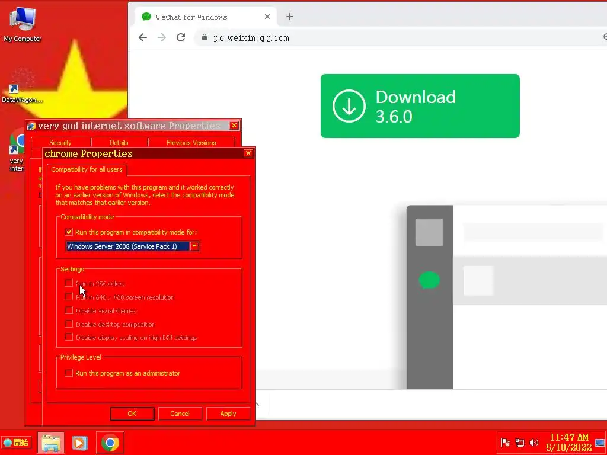Click the gray avatar square in WeChat preview
607x455 pixels.
[429, 232]
